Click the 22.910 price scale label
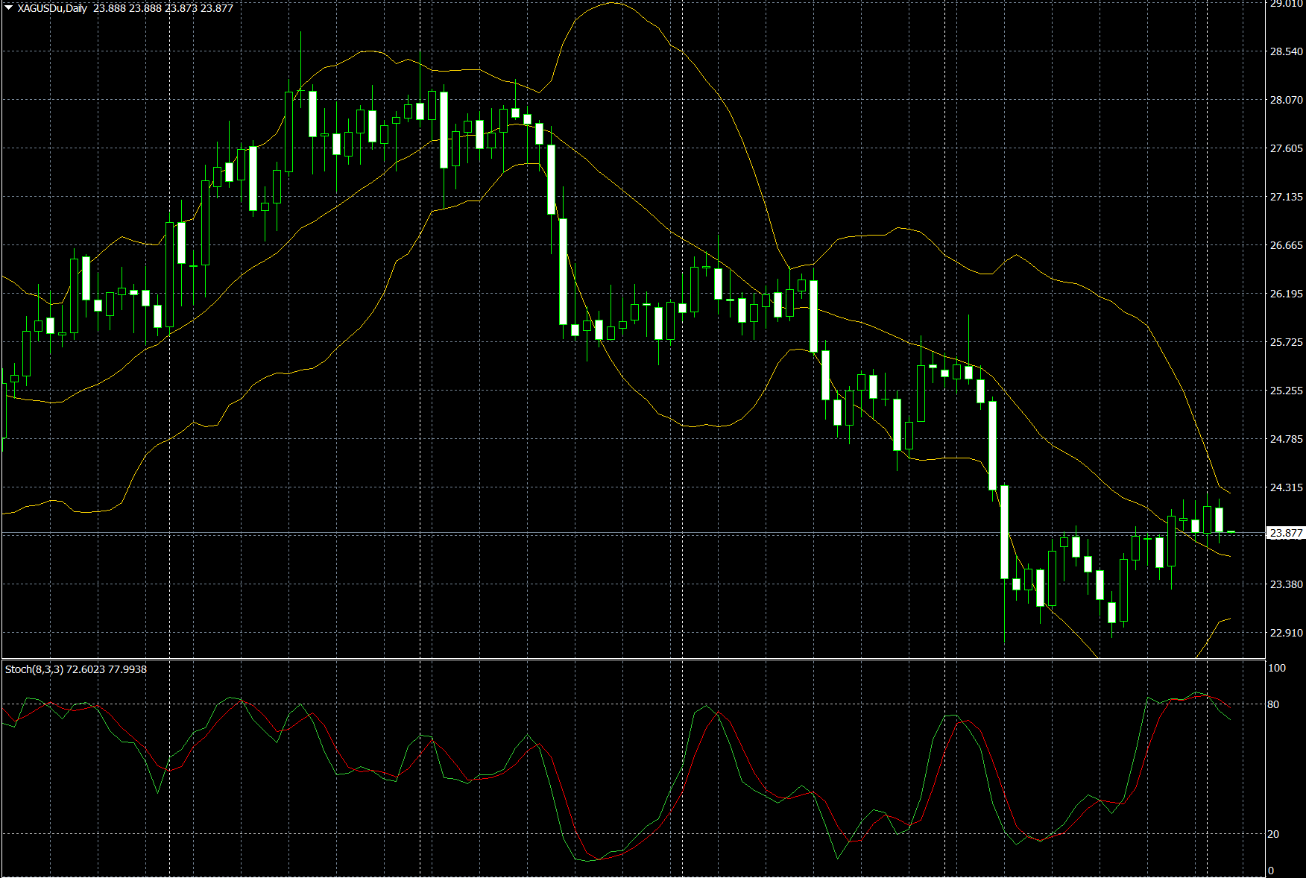The image size is (1306, 878). (1287, 633)
